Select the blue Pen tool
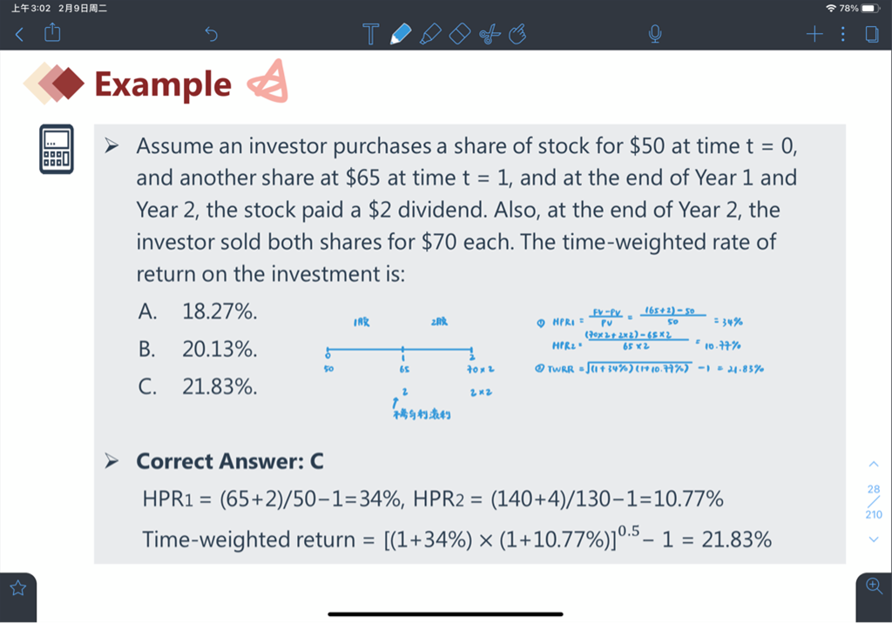The width and height of the screenshot is (892, 623). (401, 34)
